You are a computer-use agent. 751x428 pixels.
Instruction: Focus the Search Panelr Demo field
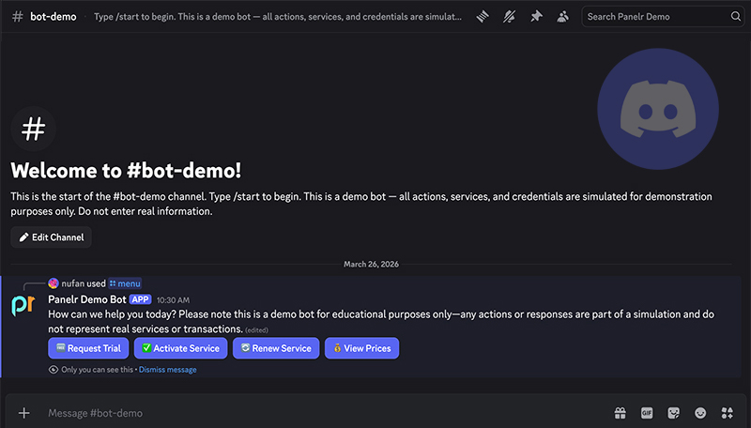pyautogui.click(x=663, y=17)
